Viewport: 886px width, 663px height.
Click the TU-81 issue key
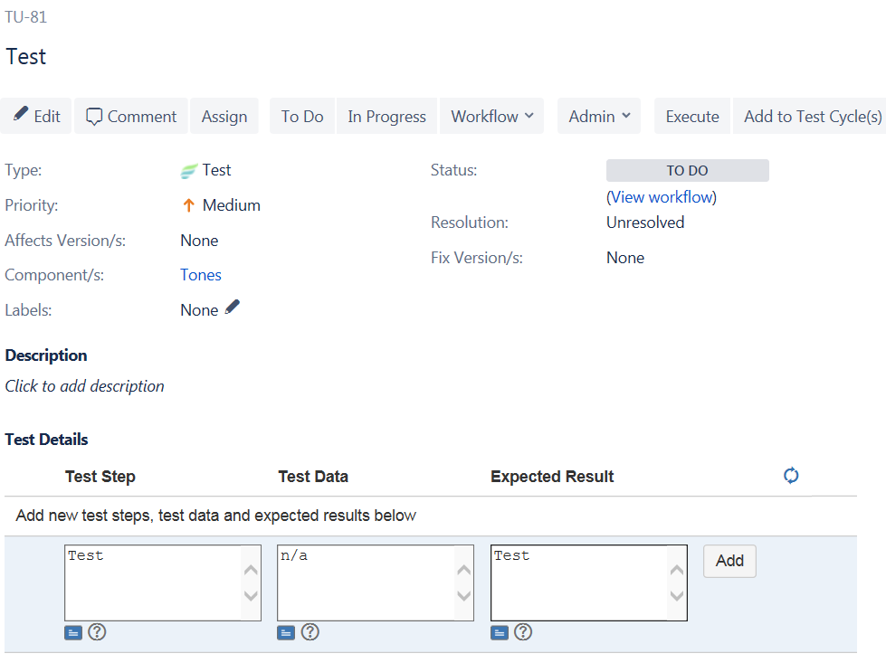point(26,17)
